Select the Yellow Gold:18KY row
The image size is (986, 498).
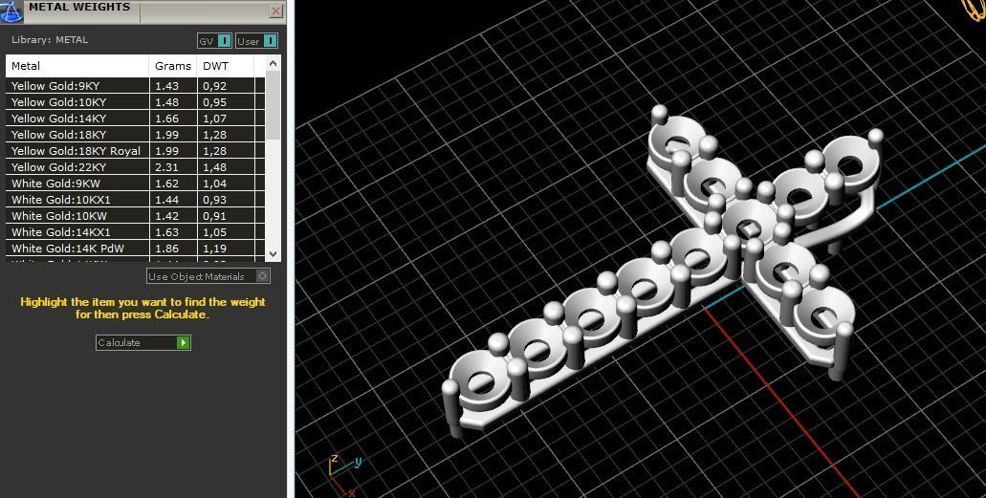coord(135,135)
